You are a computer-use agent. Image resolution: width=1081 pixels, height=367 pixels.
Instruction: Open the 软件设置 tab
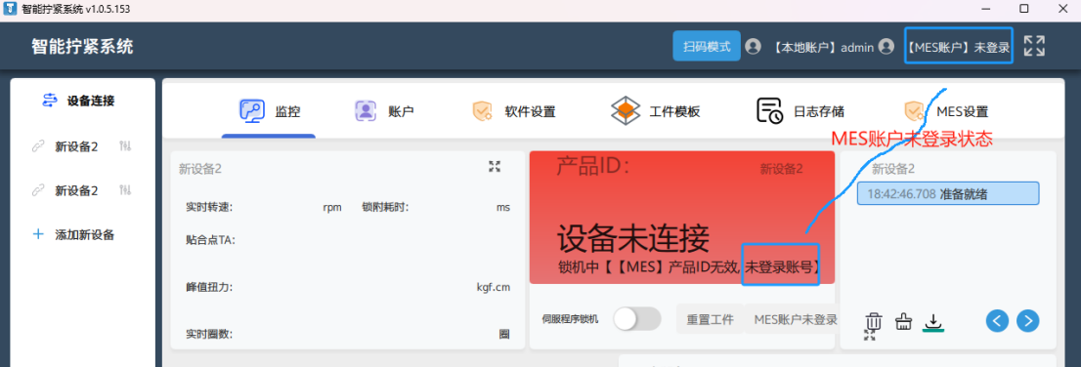[513, 111]
